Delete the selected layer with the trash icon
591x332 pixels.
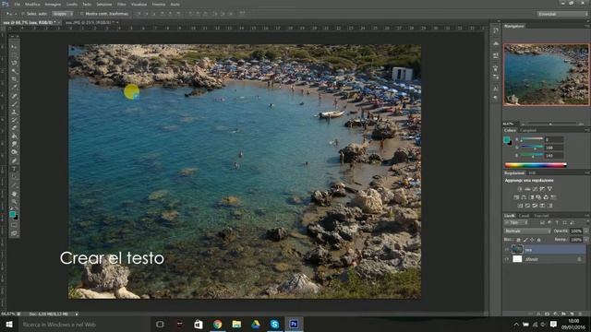(580, 314)
